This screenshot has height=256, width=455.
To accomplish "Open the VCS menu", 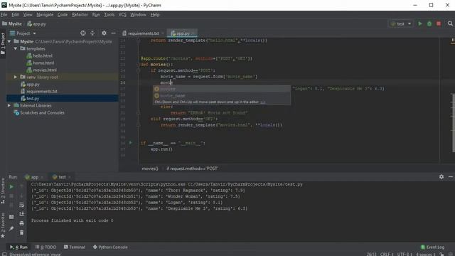I will click(x=122, y=14).
